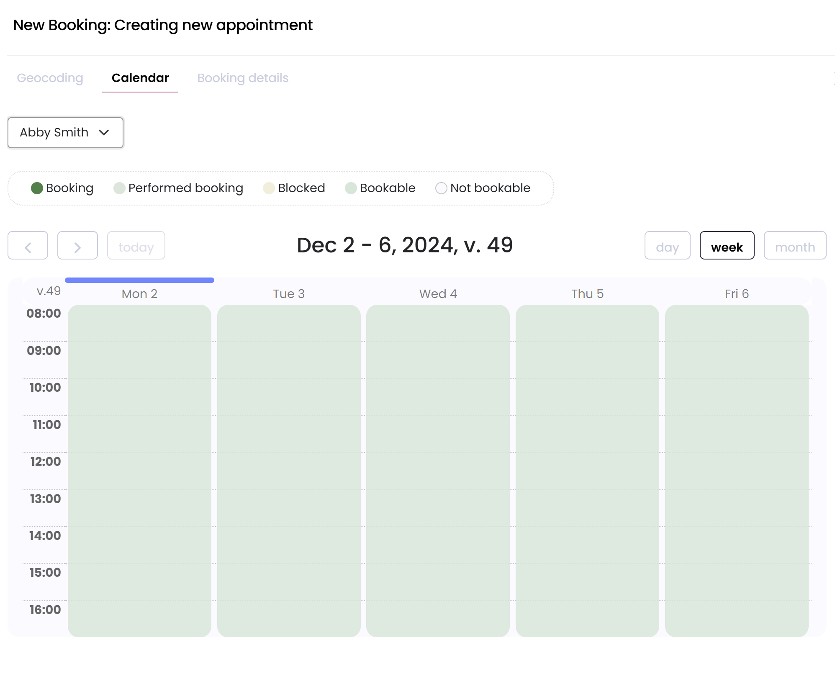Screen dimensions: 835x681
Task: Switch to day view
Action: pos(667,246)
